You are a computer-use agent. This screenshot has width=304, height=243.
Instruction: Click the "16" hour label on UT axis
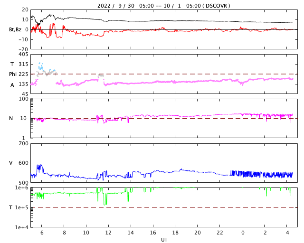[x=153, y=233]
